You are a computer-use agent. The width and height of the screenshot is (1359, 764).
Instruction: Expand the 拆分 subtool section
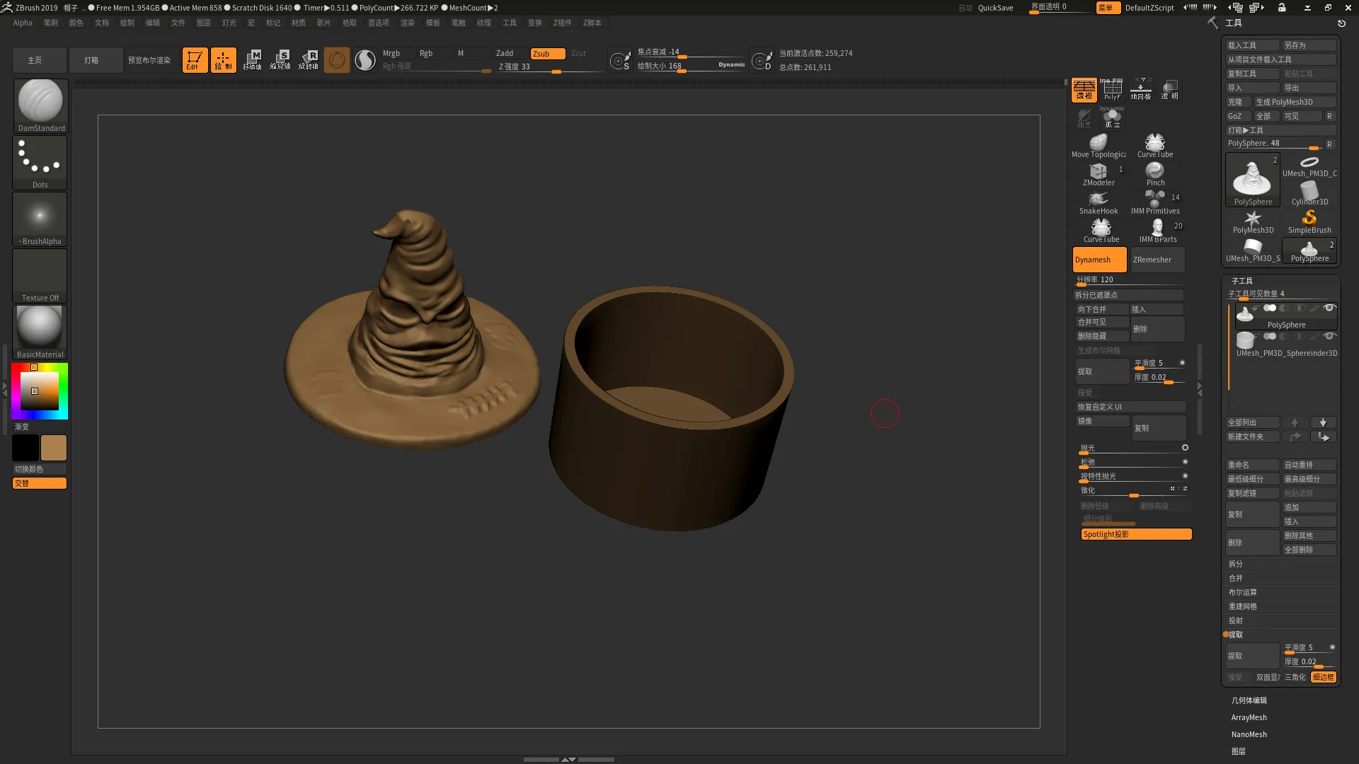pos(1236,564)
